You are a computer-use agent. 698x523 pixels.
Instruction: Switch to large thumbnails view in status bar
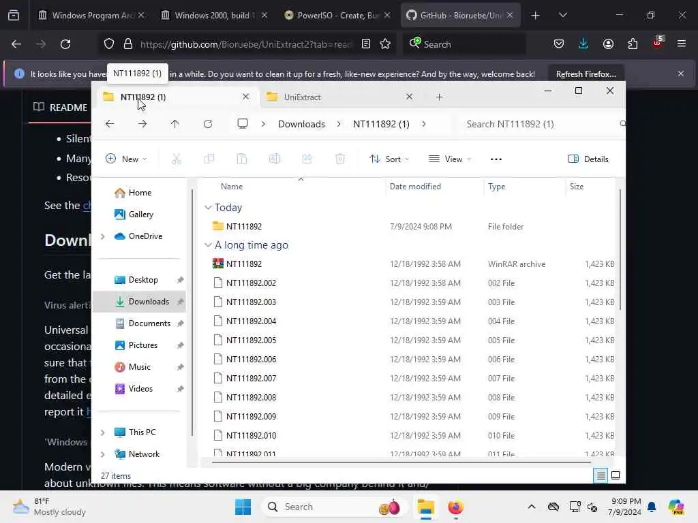pos(616,475)
